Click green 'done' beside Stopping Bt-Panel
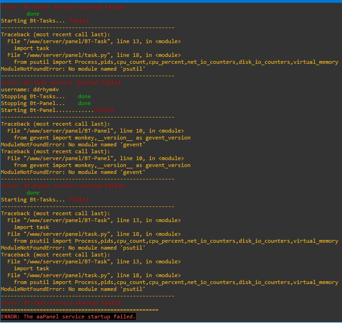342x323 pixels. [84, 103]
